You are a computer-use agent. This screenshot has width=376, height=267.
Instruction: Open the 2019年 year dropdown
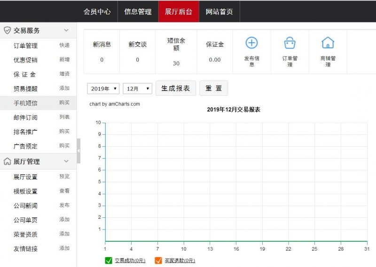tap(103, 89)
